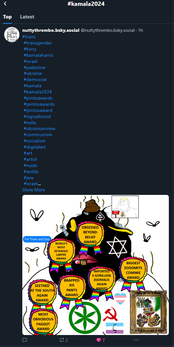Click the grey @nuttythrembo.bsky.social handle

108,30
